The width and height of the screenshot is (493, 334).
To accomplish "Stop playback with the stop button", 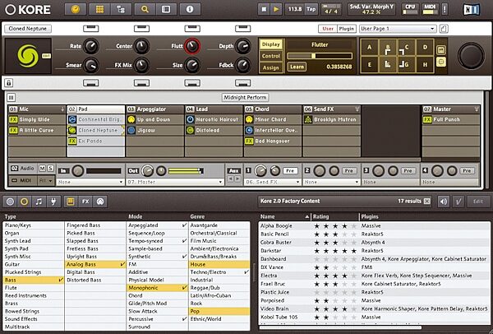I will pos(264,9).
